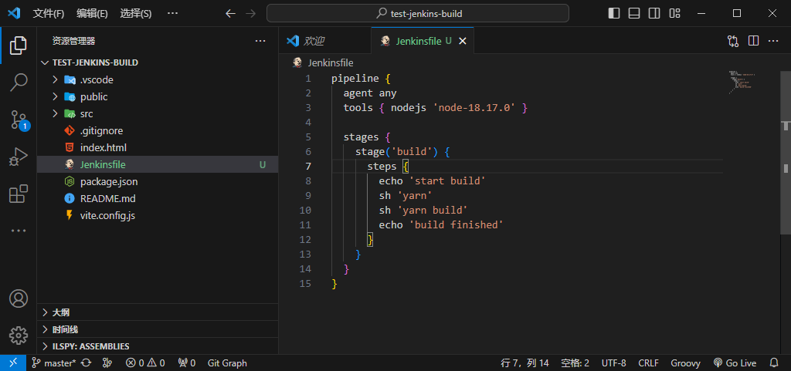Show errors and warnings count
791x371 pixels.
click(145, 363)
